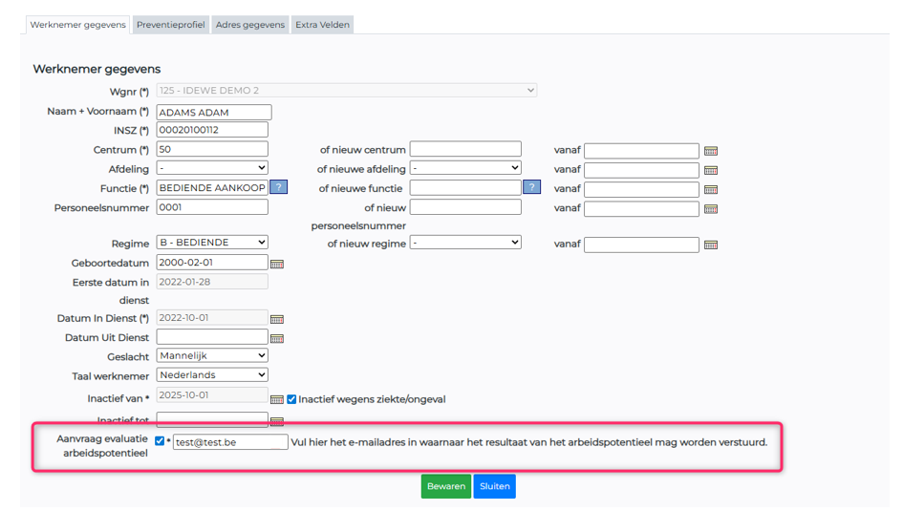903x511 pixels.
Task: Switch to the Preventieprofiel tab
Action: coord(170,25)
